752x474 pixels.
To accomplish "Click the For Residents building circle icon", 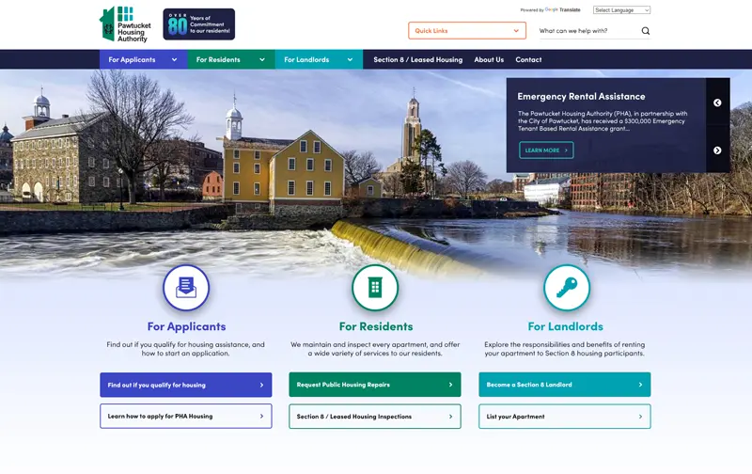I will 375,288.
